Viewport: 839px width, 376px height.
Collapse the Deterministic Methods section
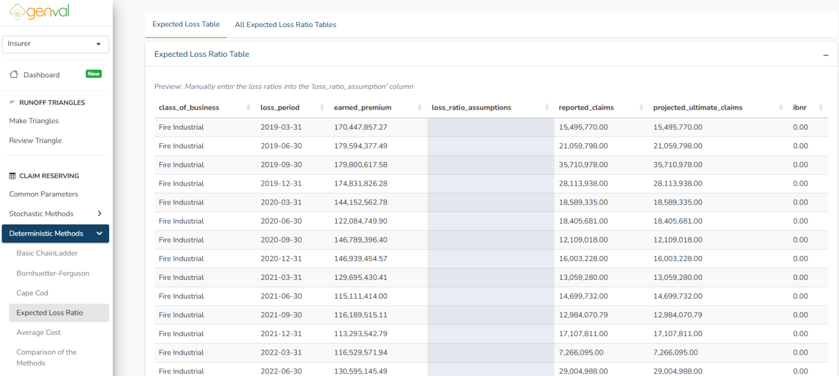click(99, 233)
